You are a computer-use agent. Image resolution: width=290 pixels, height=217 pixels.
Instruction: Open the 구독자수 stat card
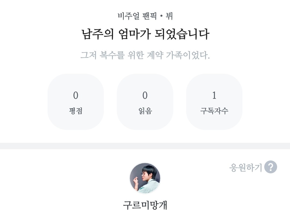pos(214,102)
